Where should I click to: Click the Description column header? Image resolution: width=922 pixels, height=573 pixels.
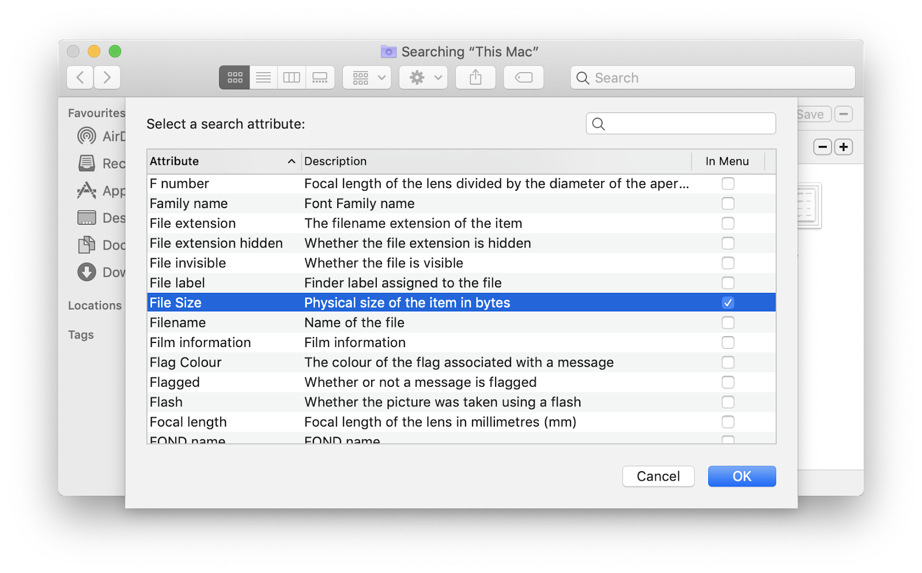pyautogui.click(x=496, y=161)
